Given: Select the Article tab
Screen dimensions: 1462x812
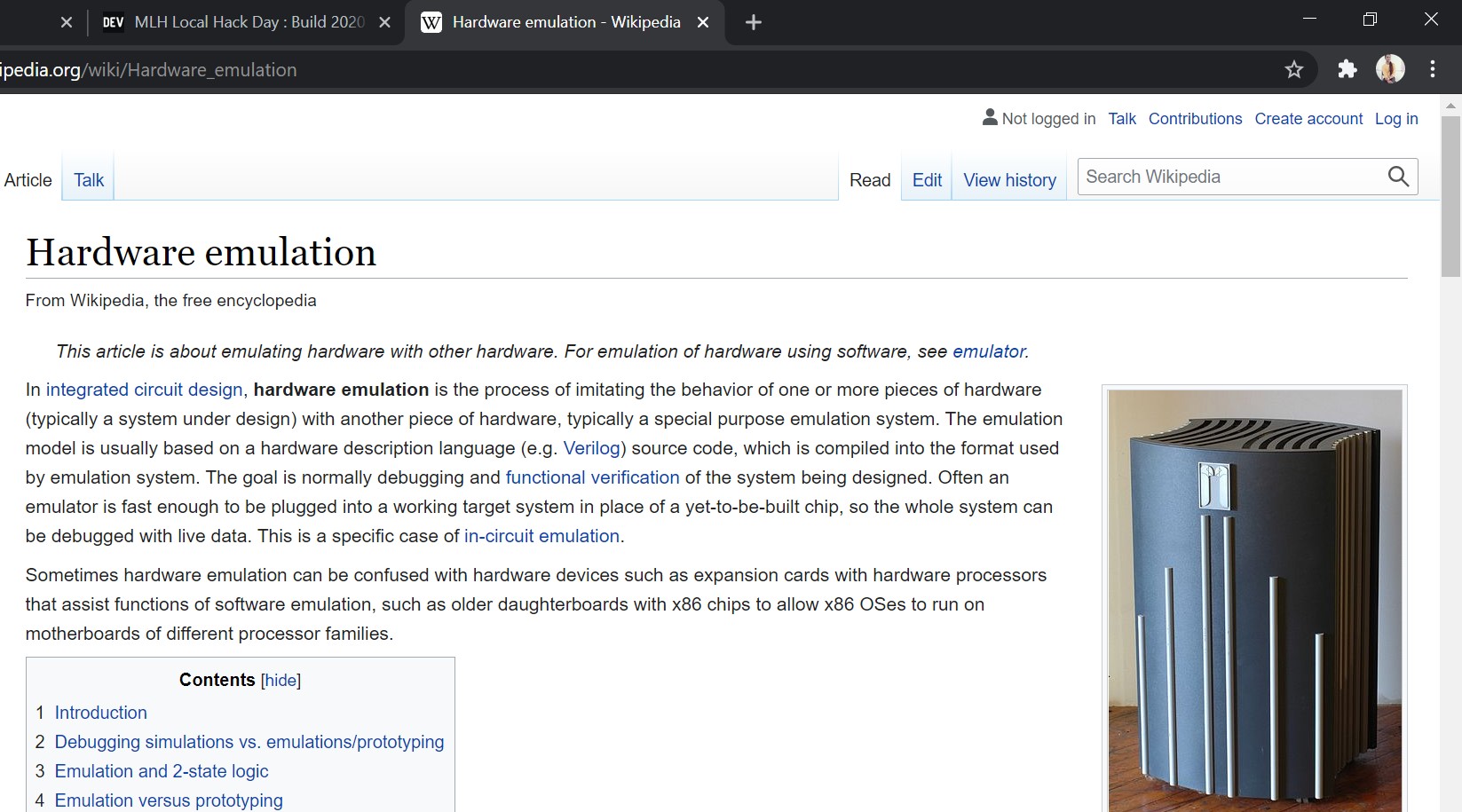Looking at the screenshot, I should click(28, 180).
